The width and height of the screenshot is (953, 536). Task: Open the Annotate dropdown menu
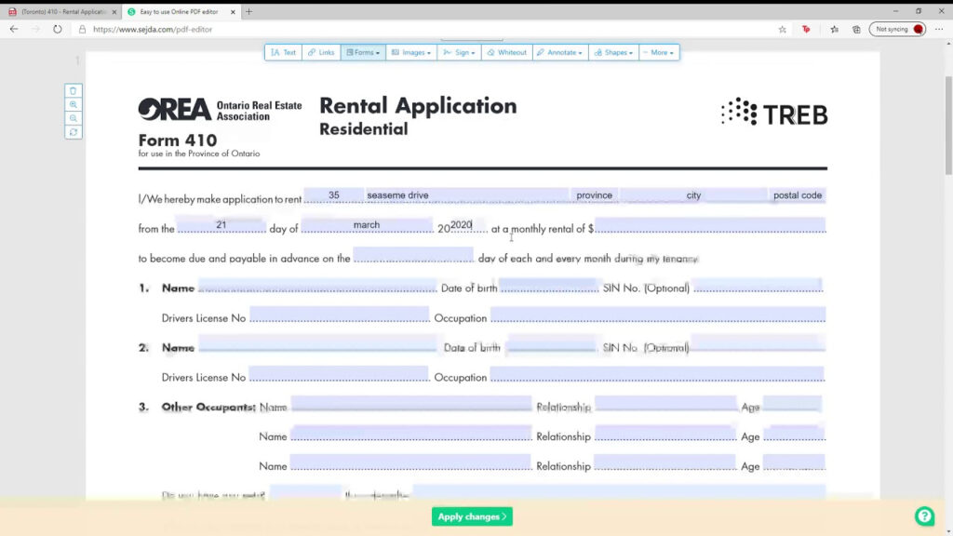click(560, 53)
